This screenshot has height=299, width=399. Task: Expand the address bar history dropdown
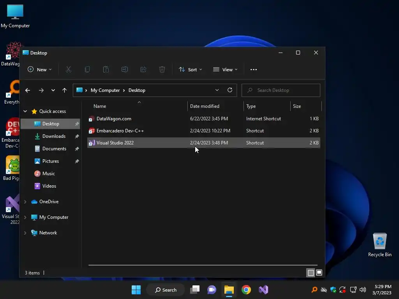tap(217, 90)
